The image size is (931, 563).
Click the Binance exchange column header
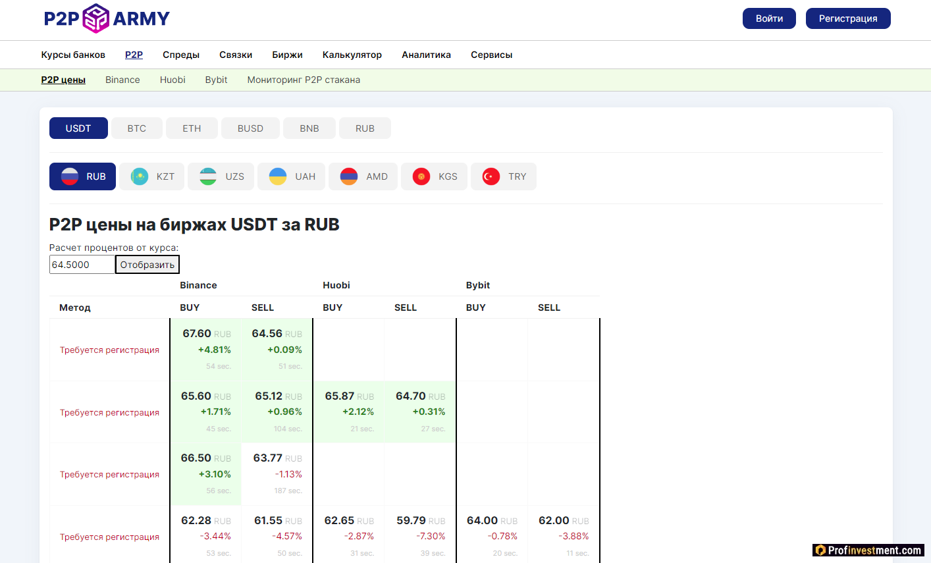(198, 285)
